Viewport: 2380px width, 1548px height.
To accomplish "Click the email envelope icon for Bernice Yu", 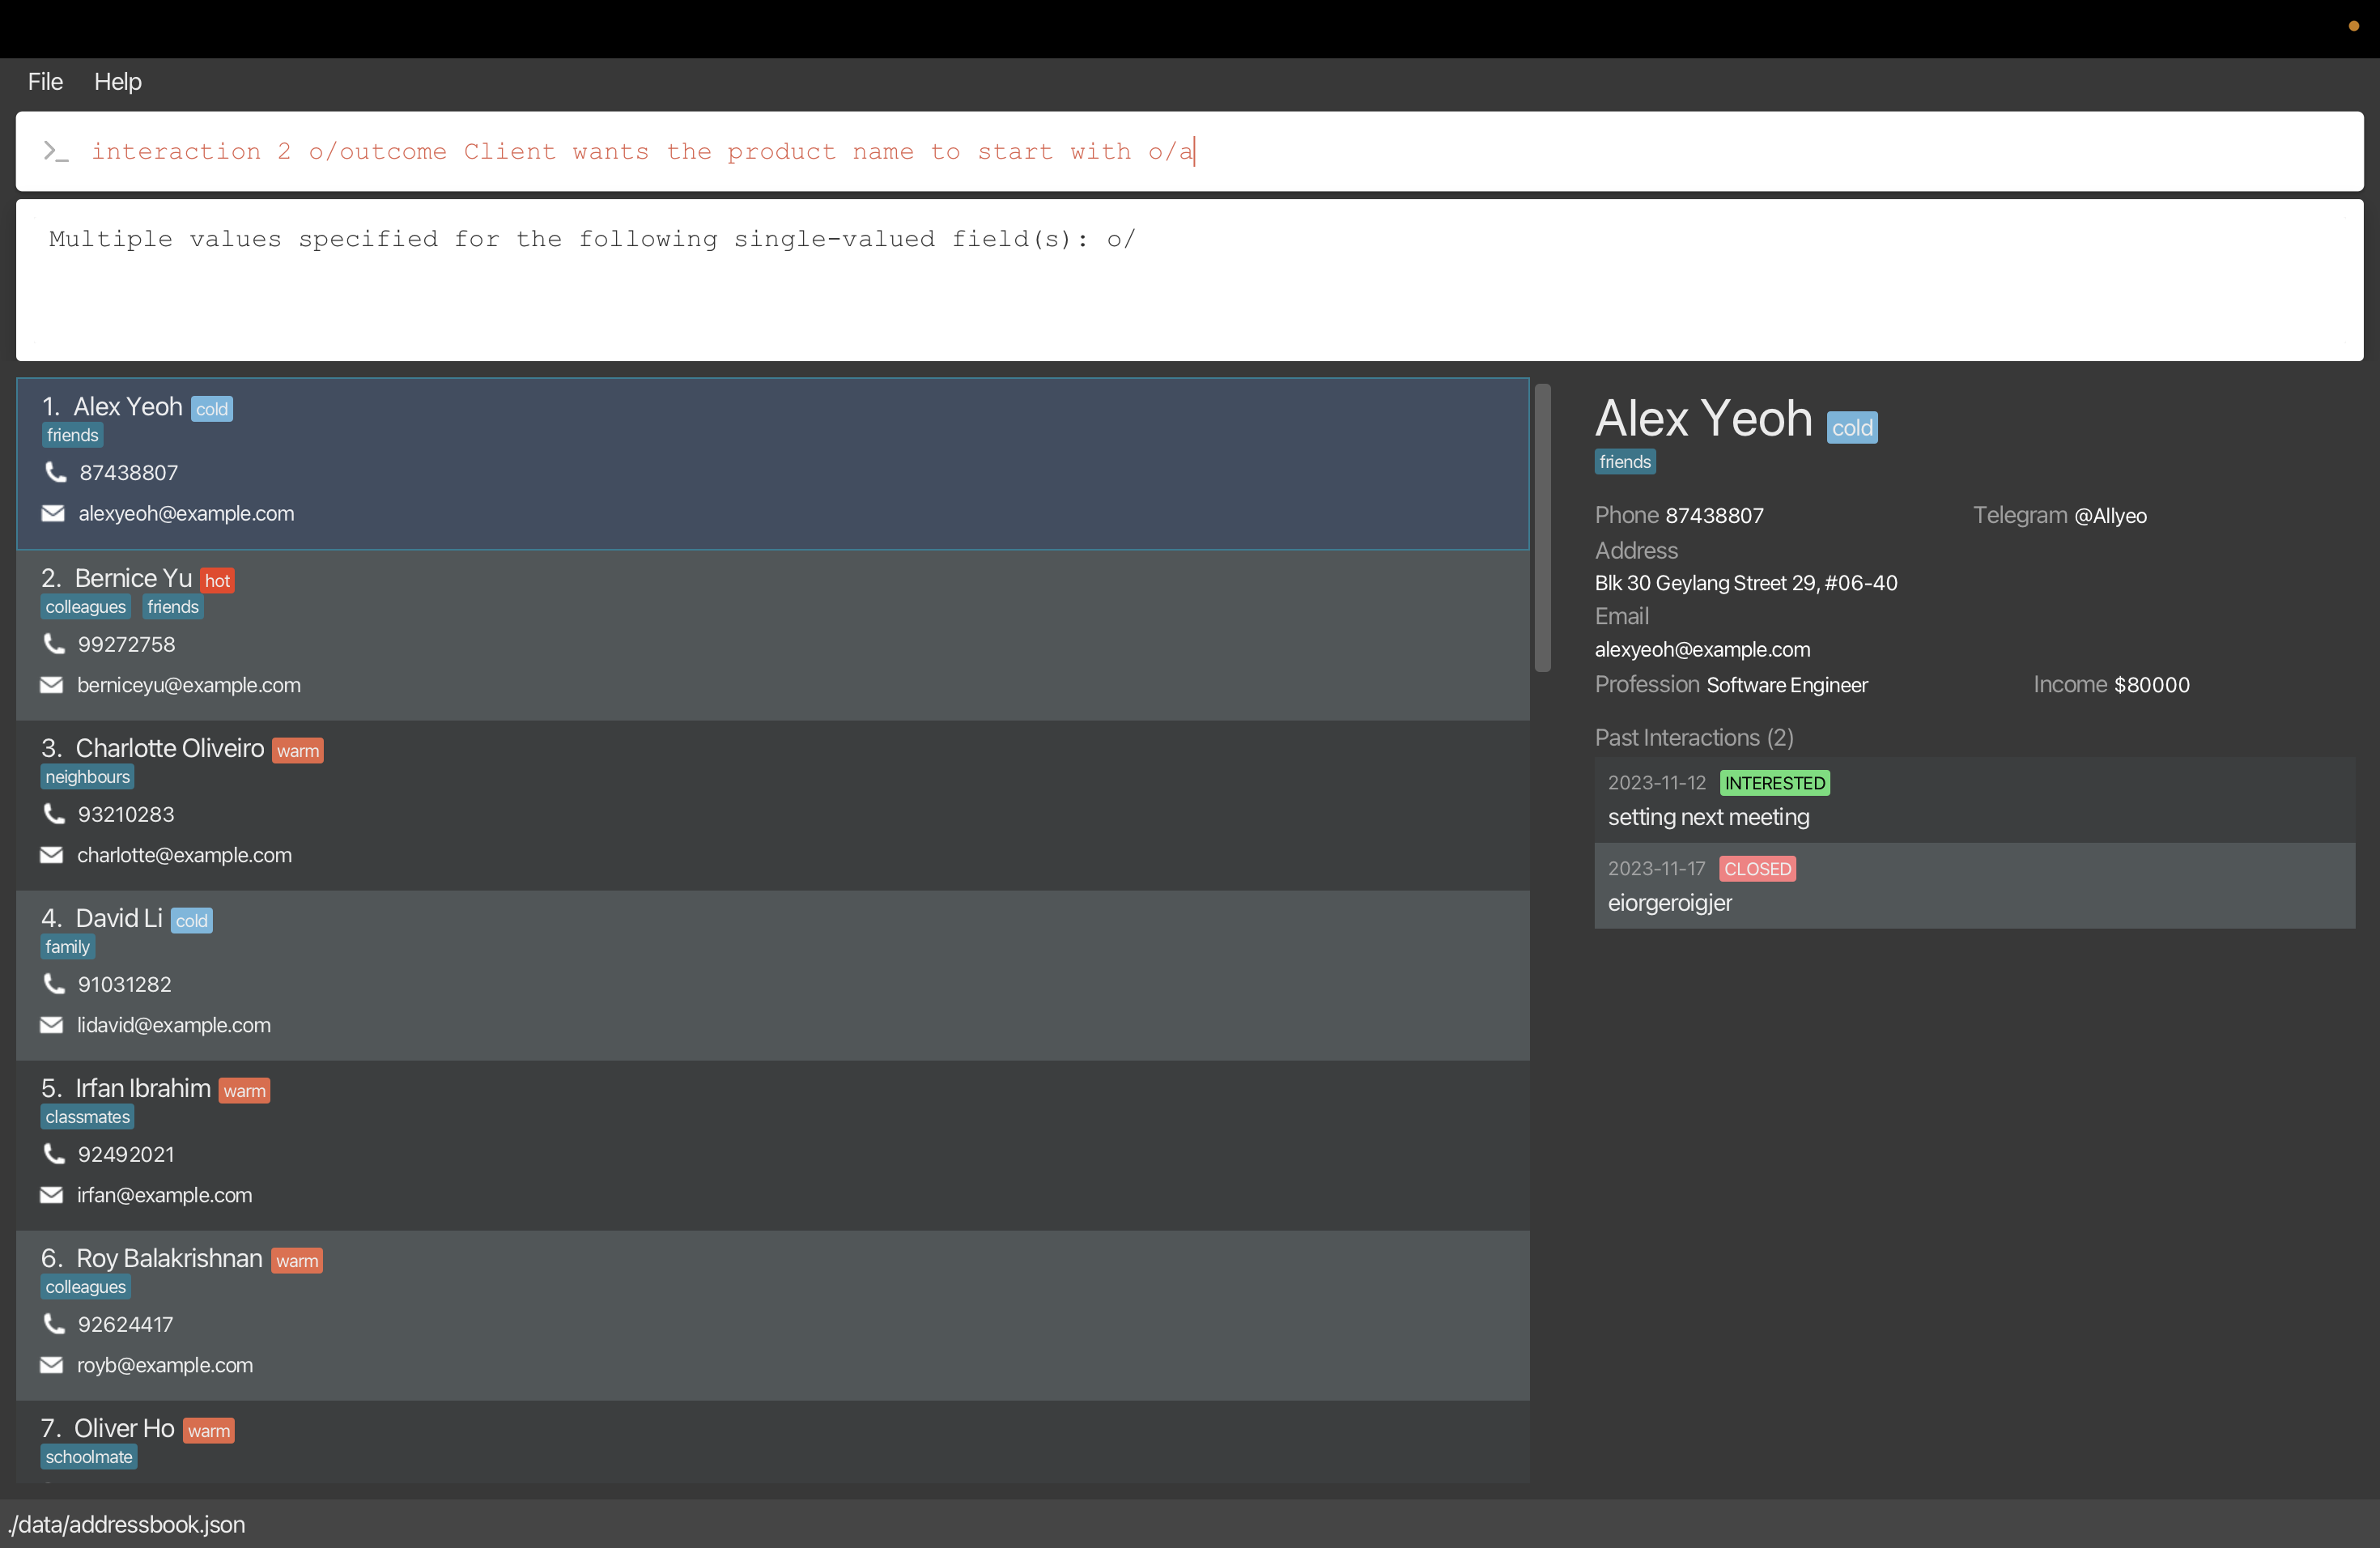I will coord(52,685).
